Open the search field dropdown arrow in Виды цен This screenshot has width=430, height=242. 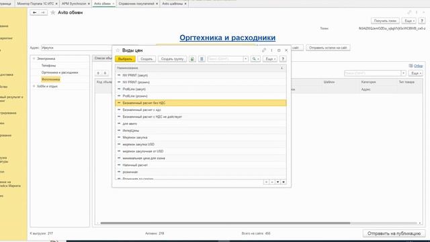[x=246, y=58]
